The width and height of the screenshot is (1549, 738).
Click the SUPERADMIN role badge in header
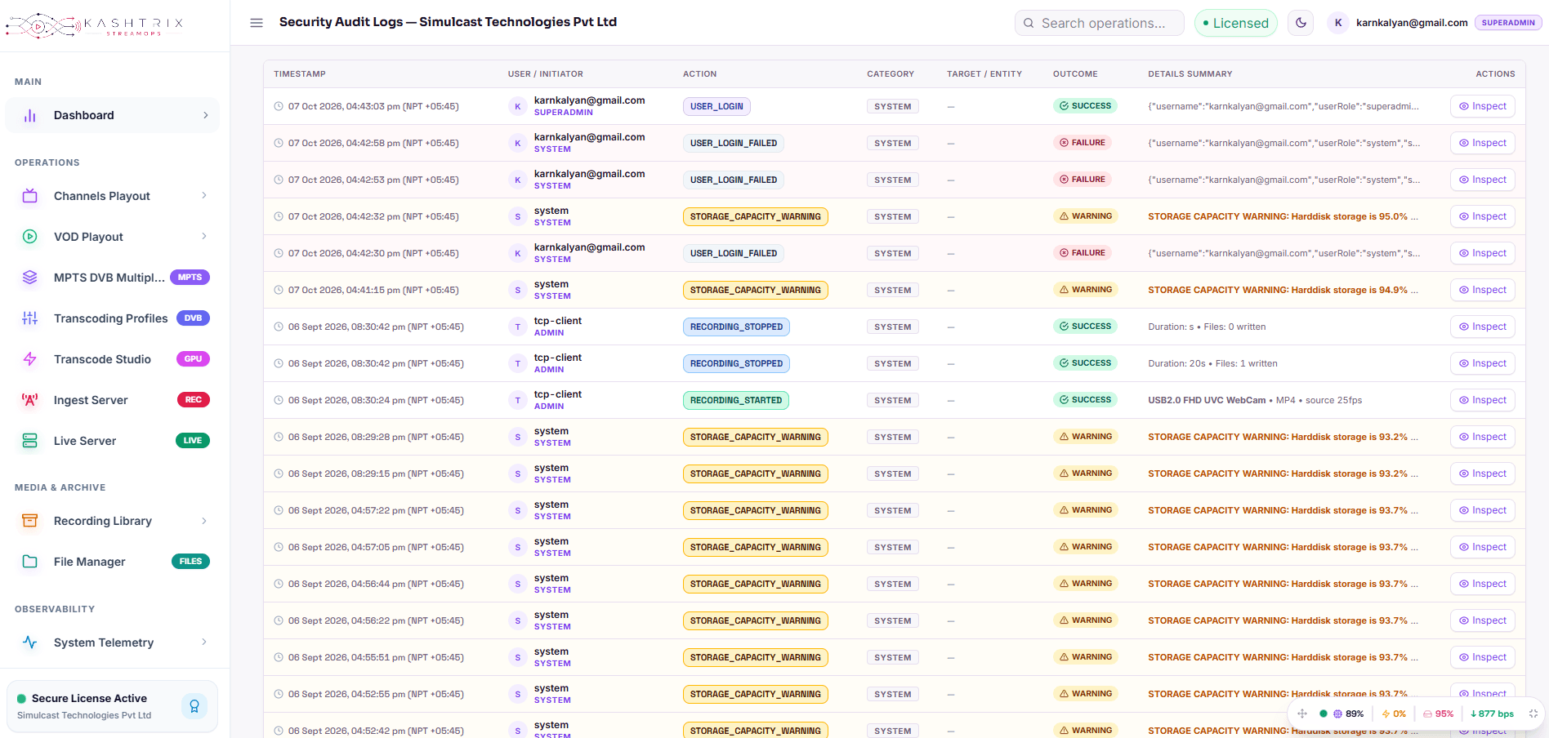(1508, 23)
